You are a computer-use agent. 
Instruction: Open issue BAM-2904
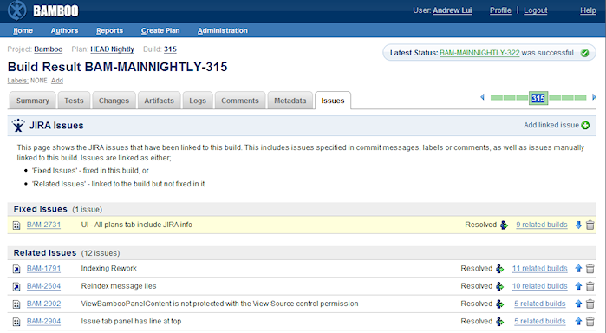43,322
